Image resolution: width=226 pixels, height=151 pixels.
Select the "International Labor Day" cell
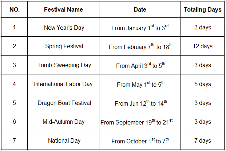pyautogui.click(x=63, y=84)
